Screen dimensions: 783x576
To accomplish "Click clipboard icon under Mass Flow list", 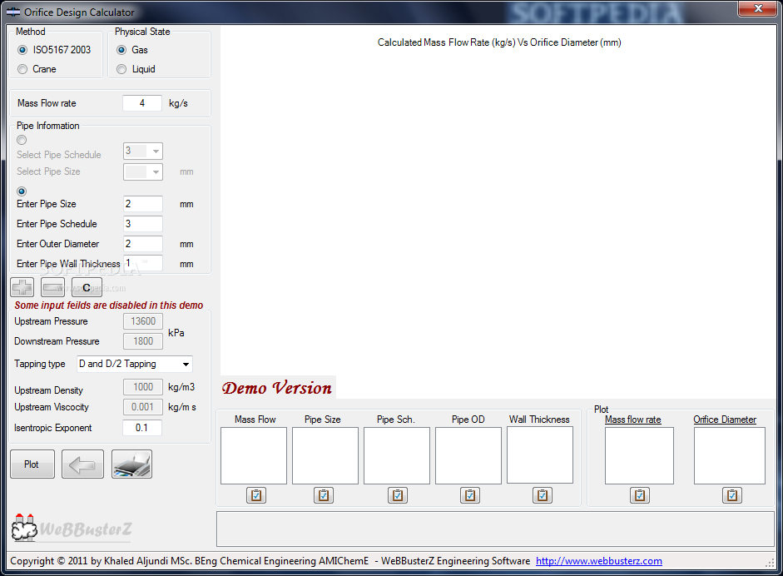I will pyautogui.click(x=256, y=495).
